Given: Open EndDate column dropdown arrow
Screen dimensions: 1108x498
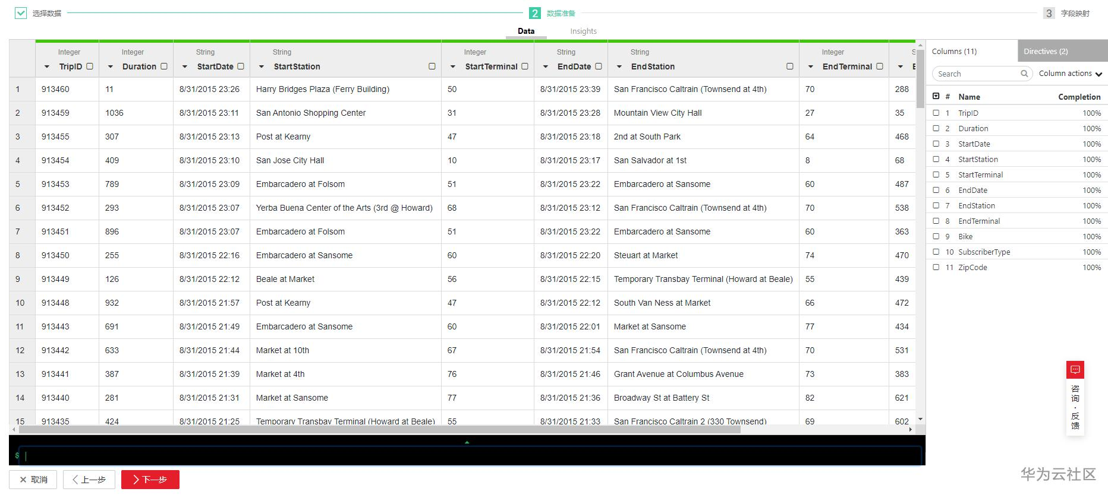Looking at the screenshot, I should pos(546,67).
